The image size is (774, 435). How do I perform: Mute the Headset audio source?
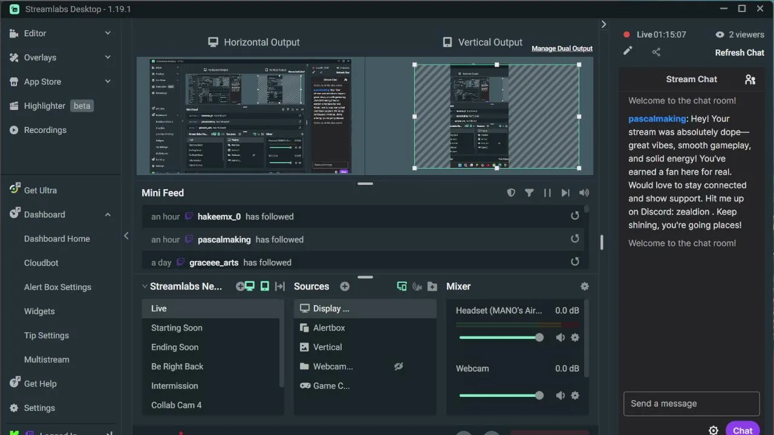click(x=561, y=338)
